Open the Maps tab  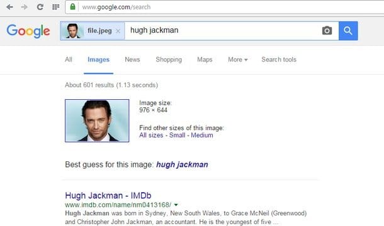click(205, 60)
